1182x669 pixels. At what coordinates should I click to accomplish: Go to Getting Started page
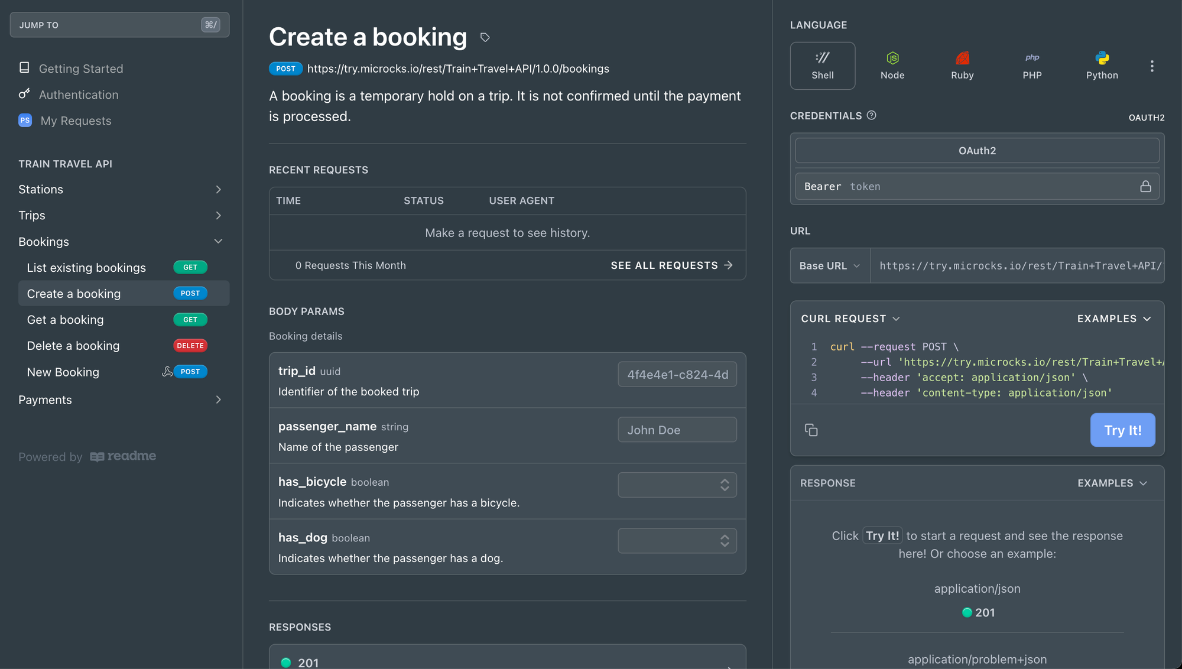pyautogui.click(x=81, y=69)
